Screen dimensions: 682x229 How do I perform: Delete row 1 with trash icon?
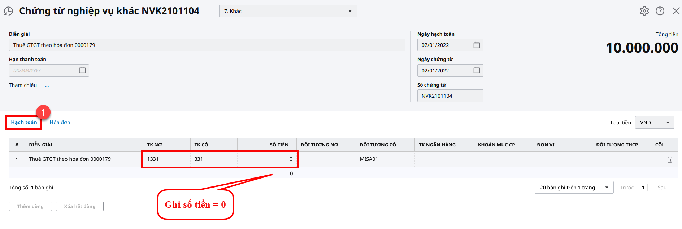click(x=670, y=159)
